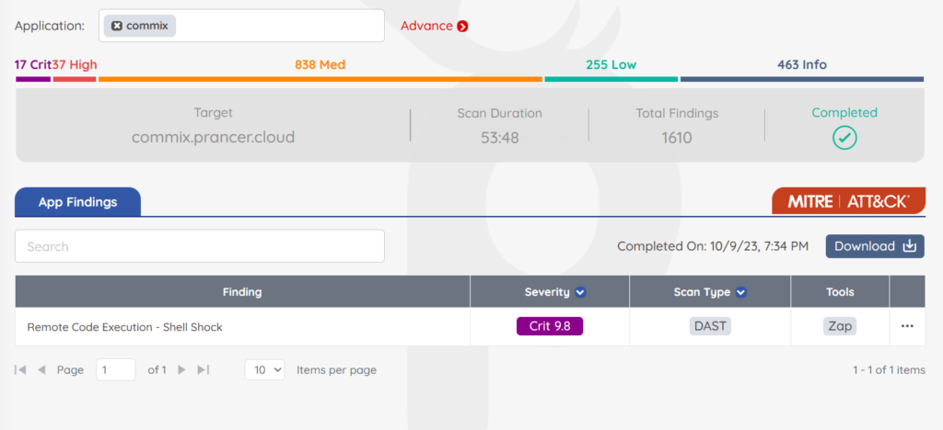Viewport: 943px width, 430px height.
Task: Click the DAST scan type badge
Action: 710,326
